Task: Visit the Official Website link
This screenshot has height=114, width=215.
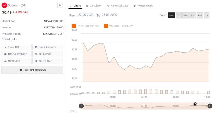Action: coord(17,54)
